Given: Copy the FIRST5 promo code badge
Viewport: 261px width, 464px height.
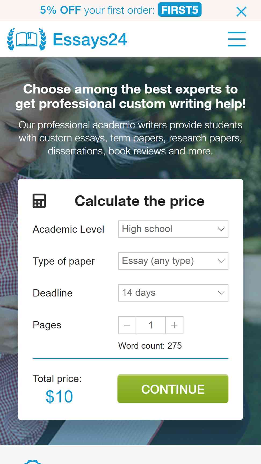Looking at the screenshot, I should (180, 10).
